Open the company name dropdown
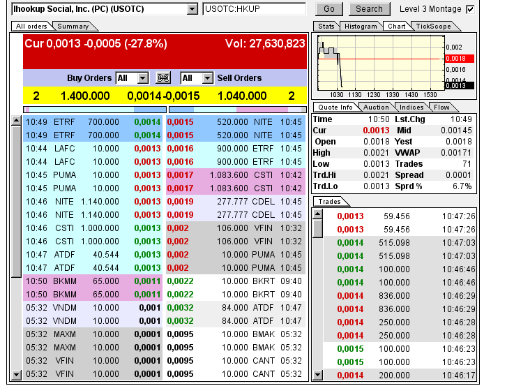Image resolution: width=514 pixels, height=386 pixels. pyautogui.click(x=192, y=9)
